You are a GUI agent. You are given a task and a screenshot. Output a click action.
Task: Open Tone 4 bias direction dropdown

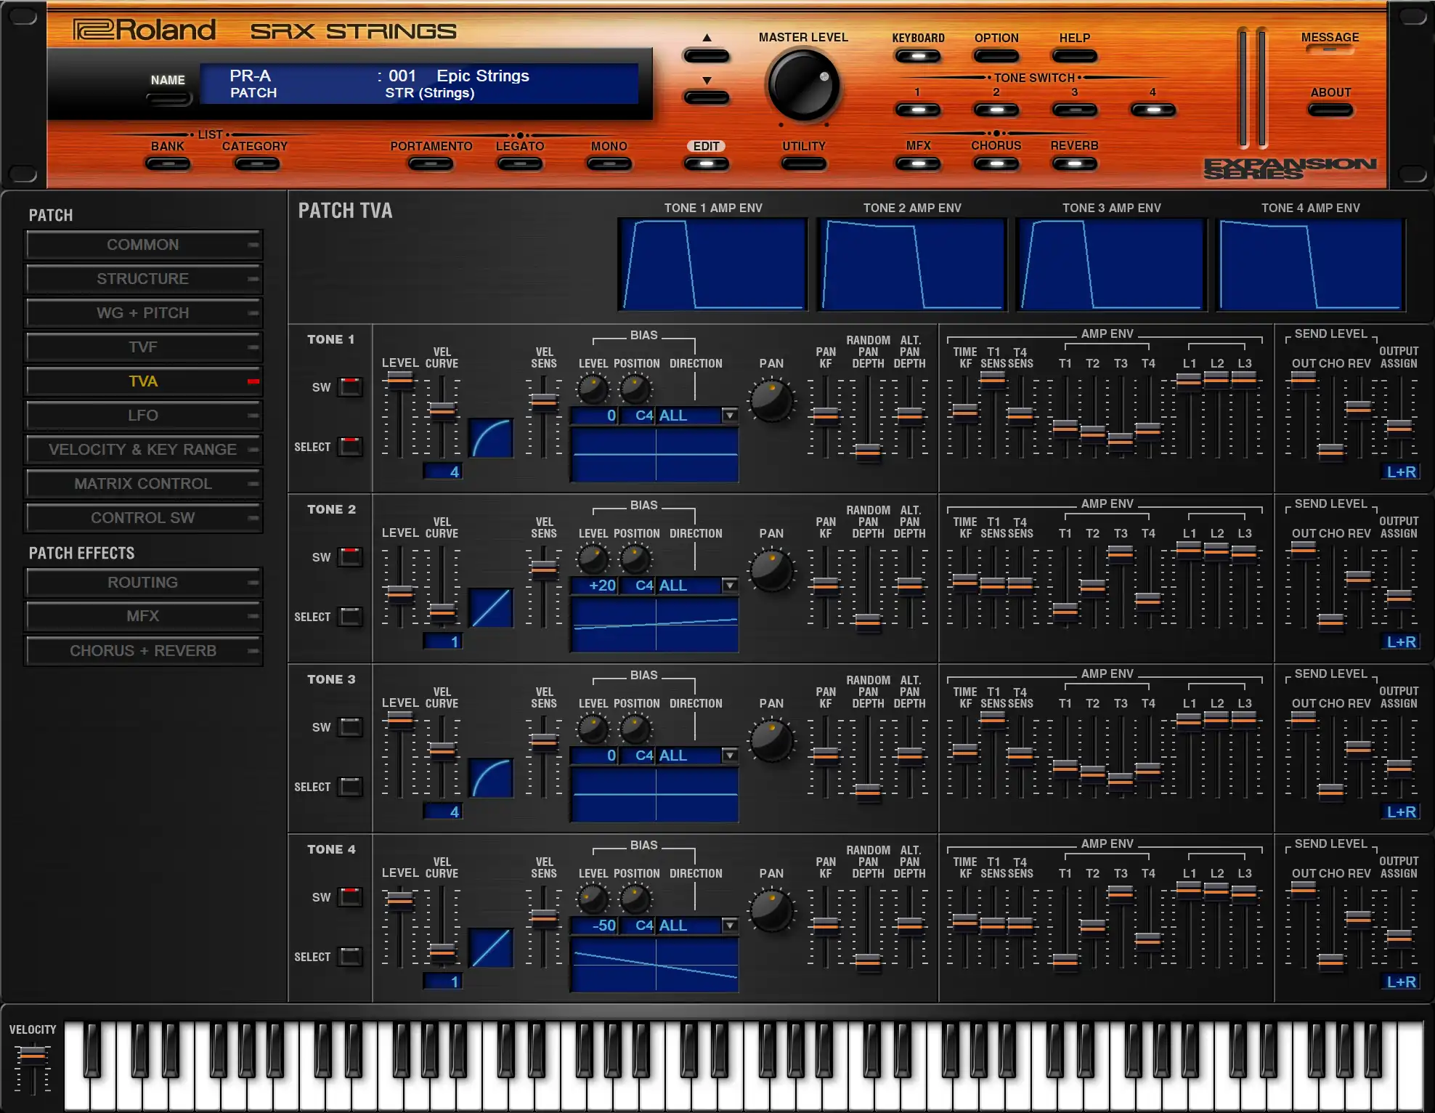[x=730, y=925]
